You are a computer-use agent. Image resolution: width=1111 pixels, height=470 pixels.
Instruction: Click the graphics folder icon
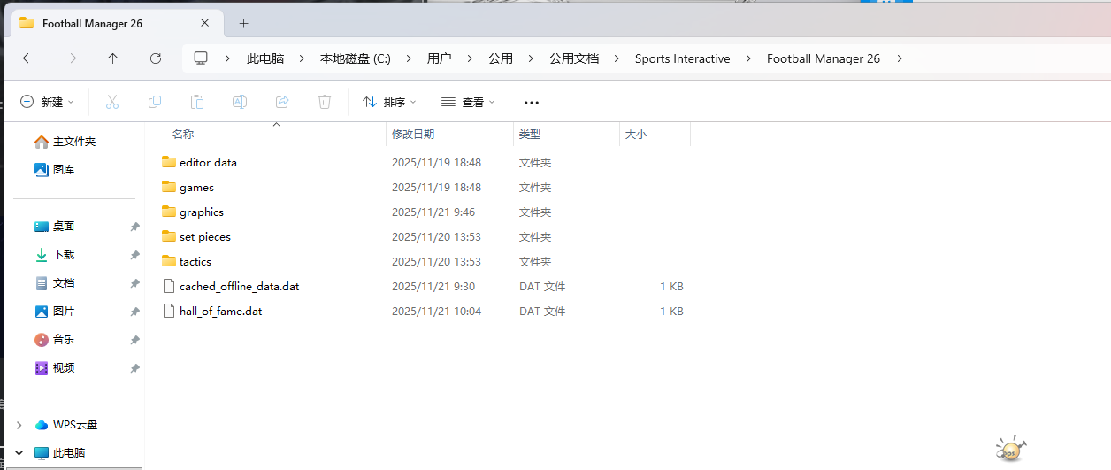click(x=170, y=212)
